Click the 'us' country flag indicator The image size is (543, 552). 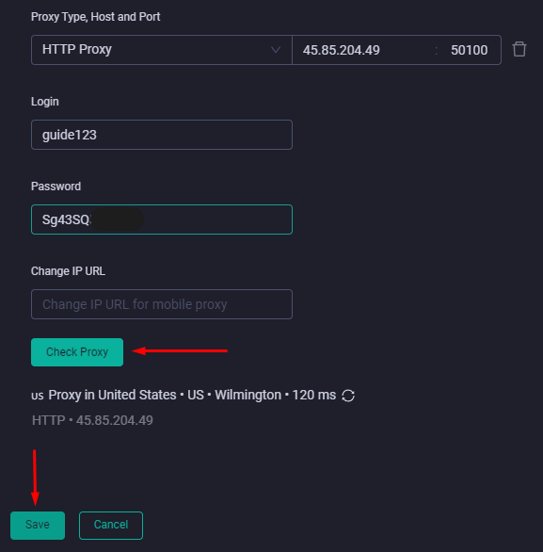(x=38, y=396)
